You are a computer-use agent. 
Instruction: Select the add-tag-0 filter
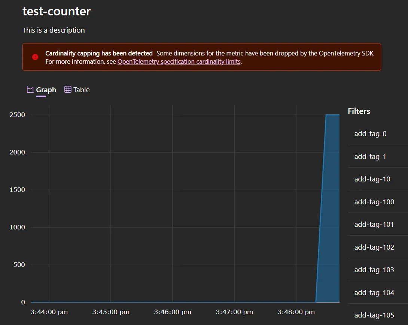[x=370, y=133]
